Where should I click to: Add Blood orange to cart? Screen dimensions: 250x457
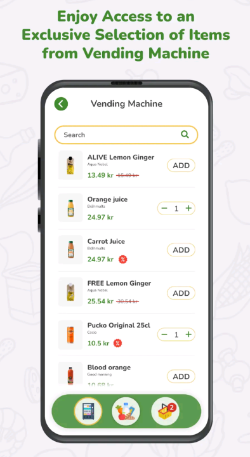coord(181,376)
